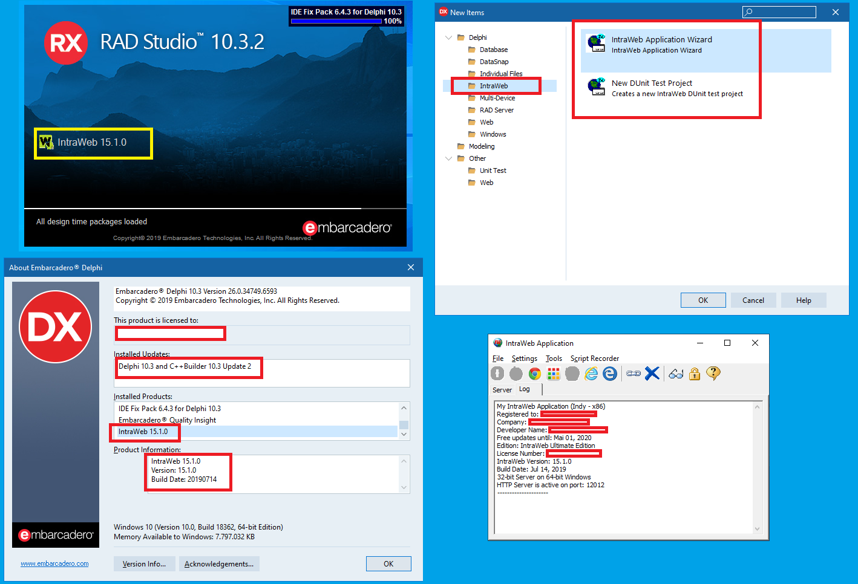Click the DX logo in About dialog
Viewport: 858px width, 584px height.
click(56, 326)
